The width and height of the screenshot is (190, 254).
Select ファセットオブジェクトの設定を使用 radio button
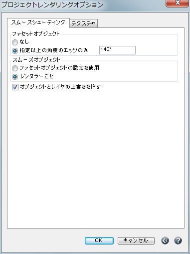[x=15, y=68]
